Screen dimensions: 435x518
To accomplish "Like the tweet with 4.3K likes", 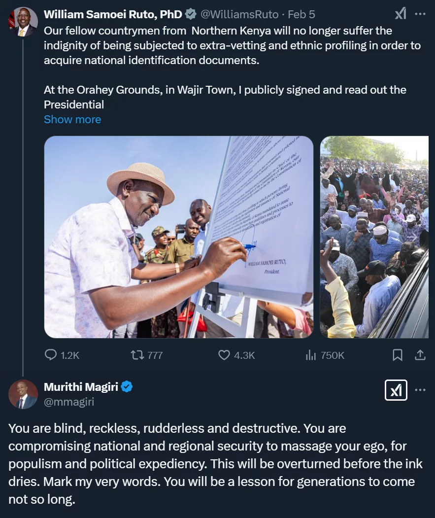I will pos(224,355).
